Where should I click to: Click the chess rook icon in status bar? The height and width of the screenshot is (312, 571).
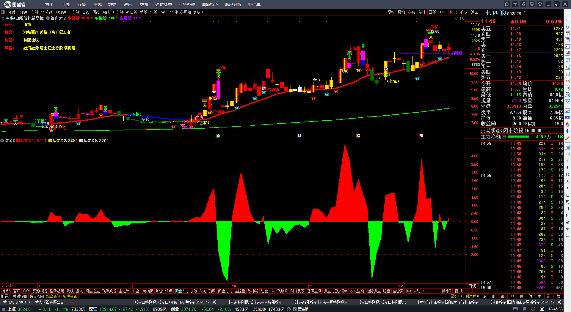(542, 309)
